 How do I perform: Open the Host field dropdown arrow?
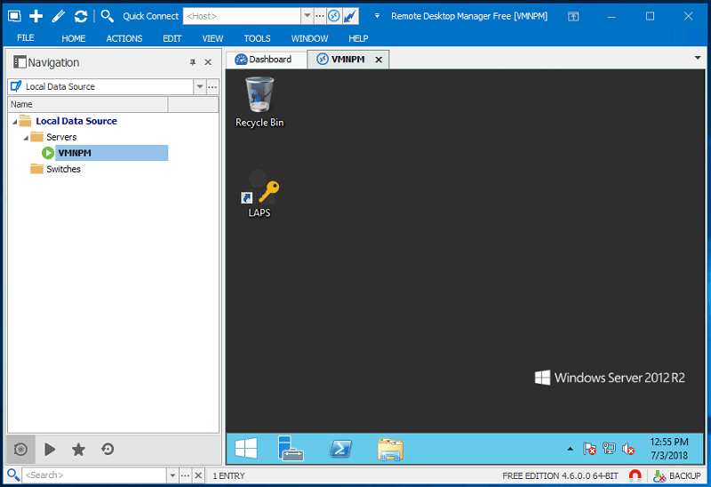click(307, 15)
